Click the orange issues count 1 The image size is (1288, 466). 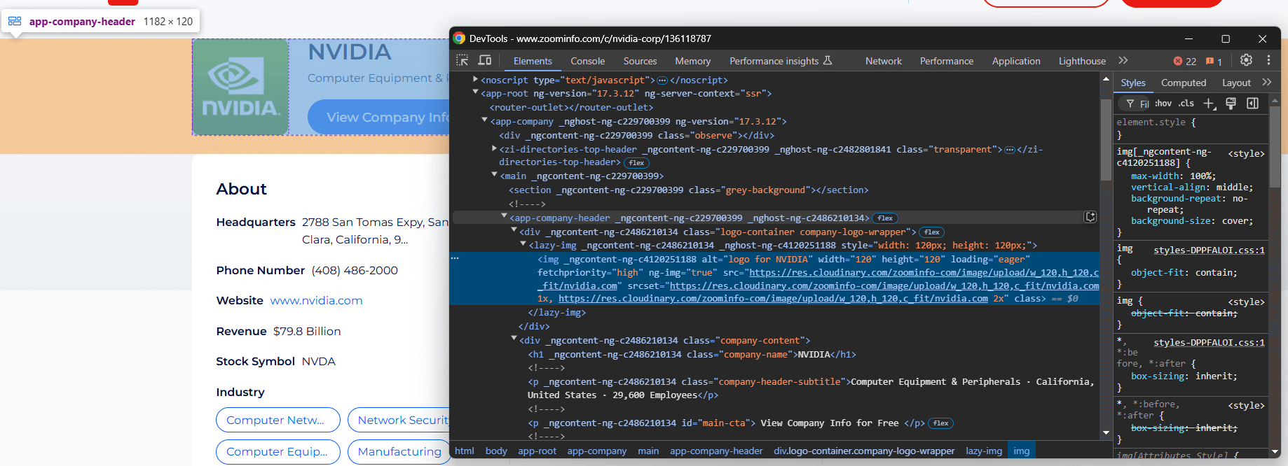1214,62
